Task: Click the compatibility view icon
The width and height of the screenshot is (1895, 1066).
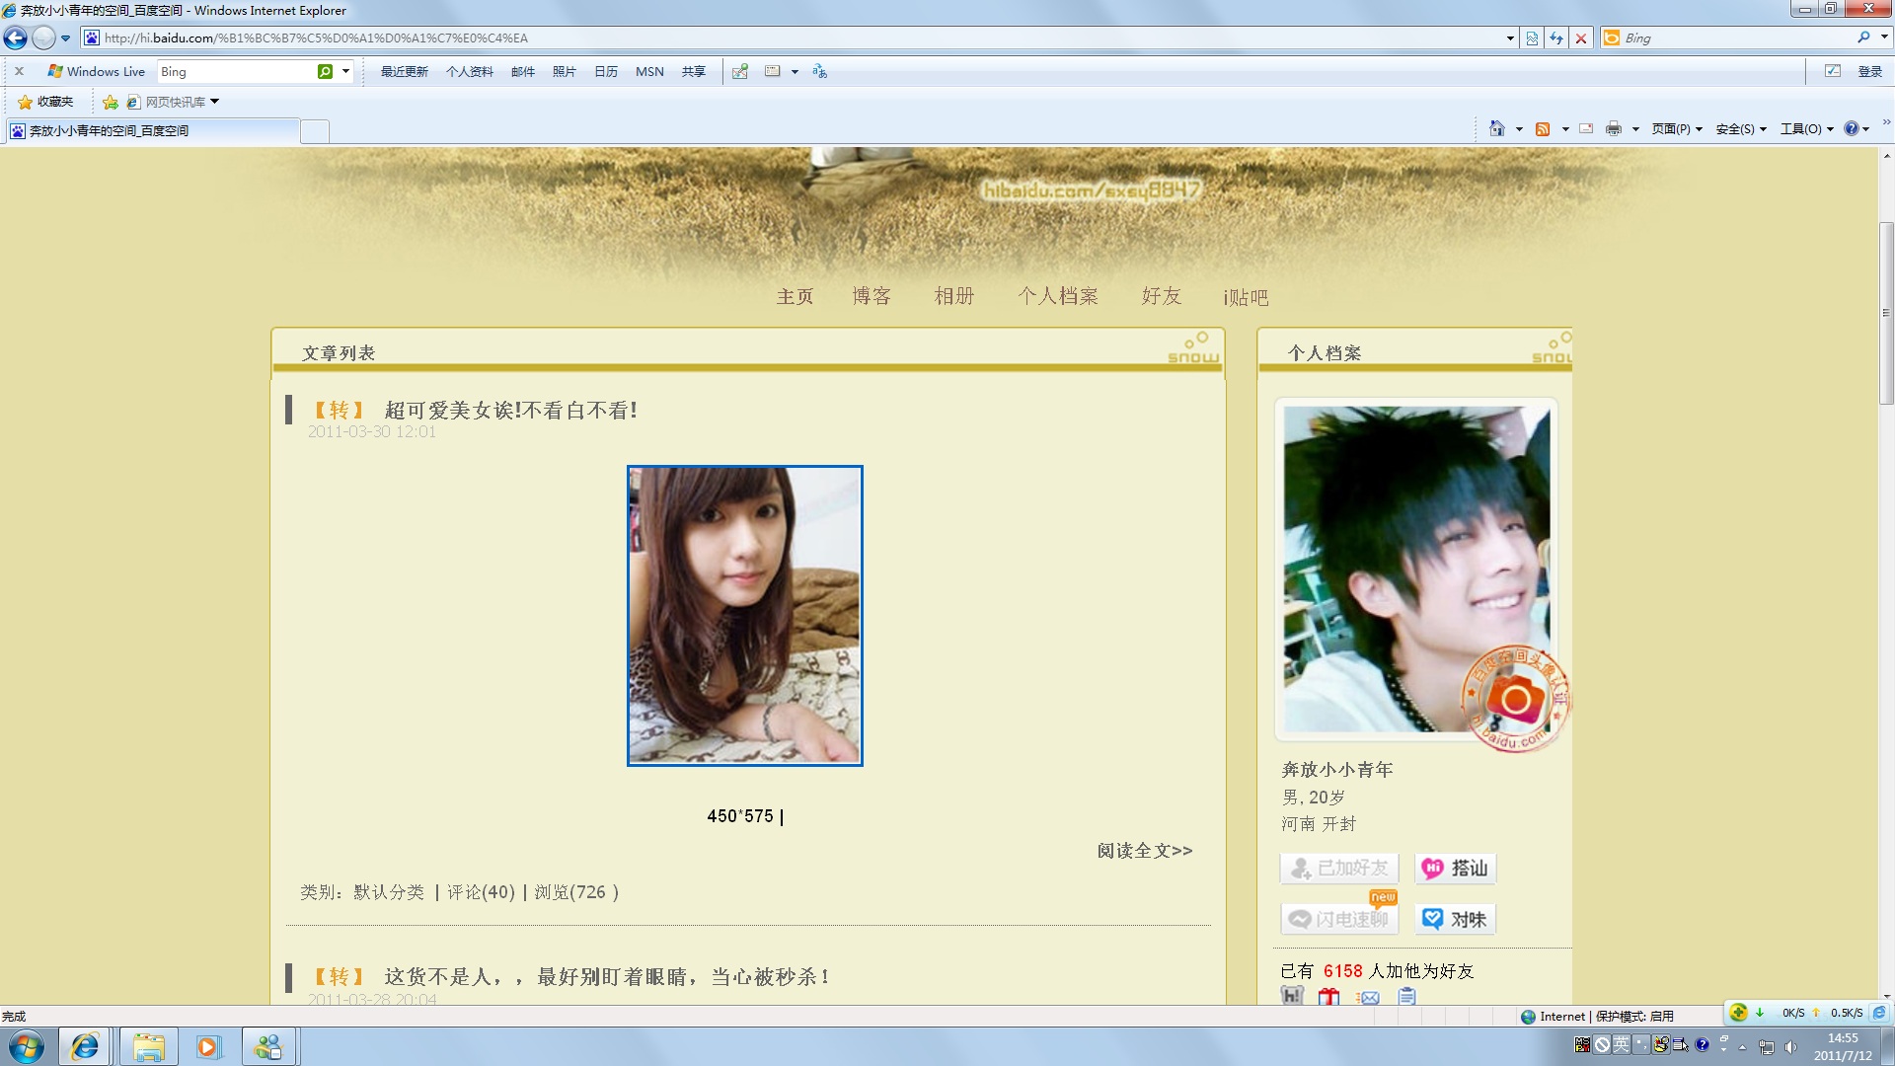Action: point(1532,38)
